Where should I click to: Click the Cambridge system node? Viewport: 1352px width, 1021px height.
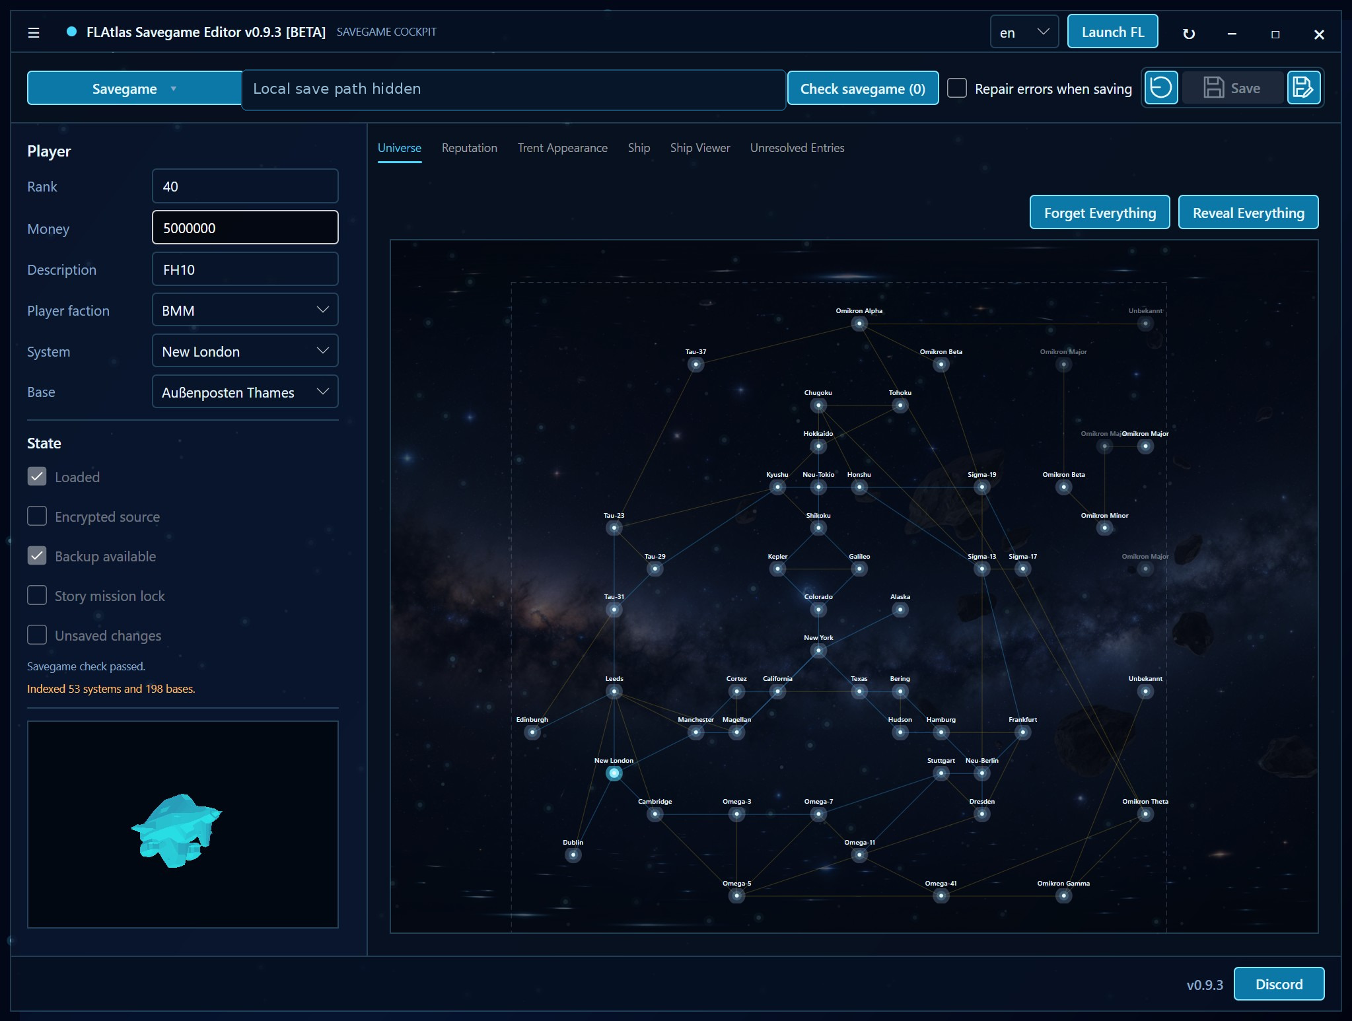pos(655,814)
